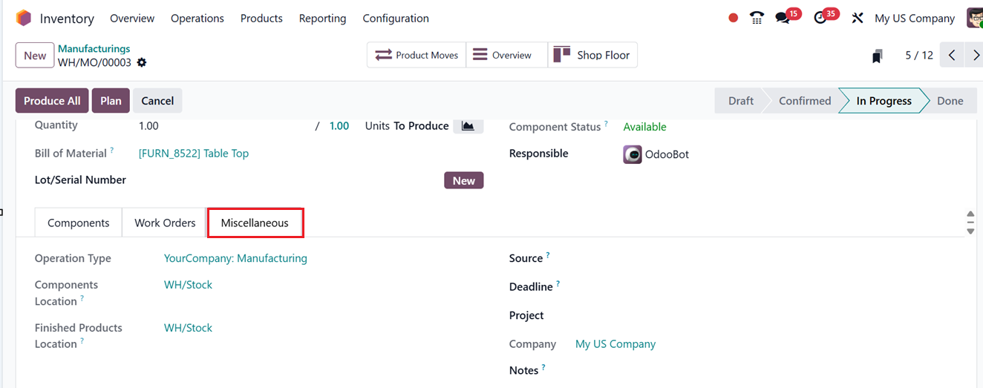
Task: Click the Inventory app logo icon
Action: pyautogui.click(x=24, y=18)
